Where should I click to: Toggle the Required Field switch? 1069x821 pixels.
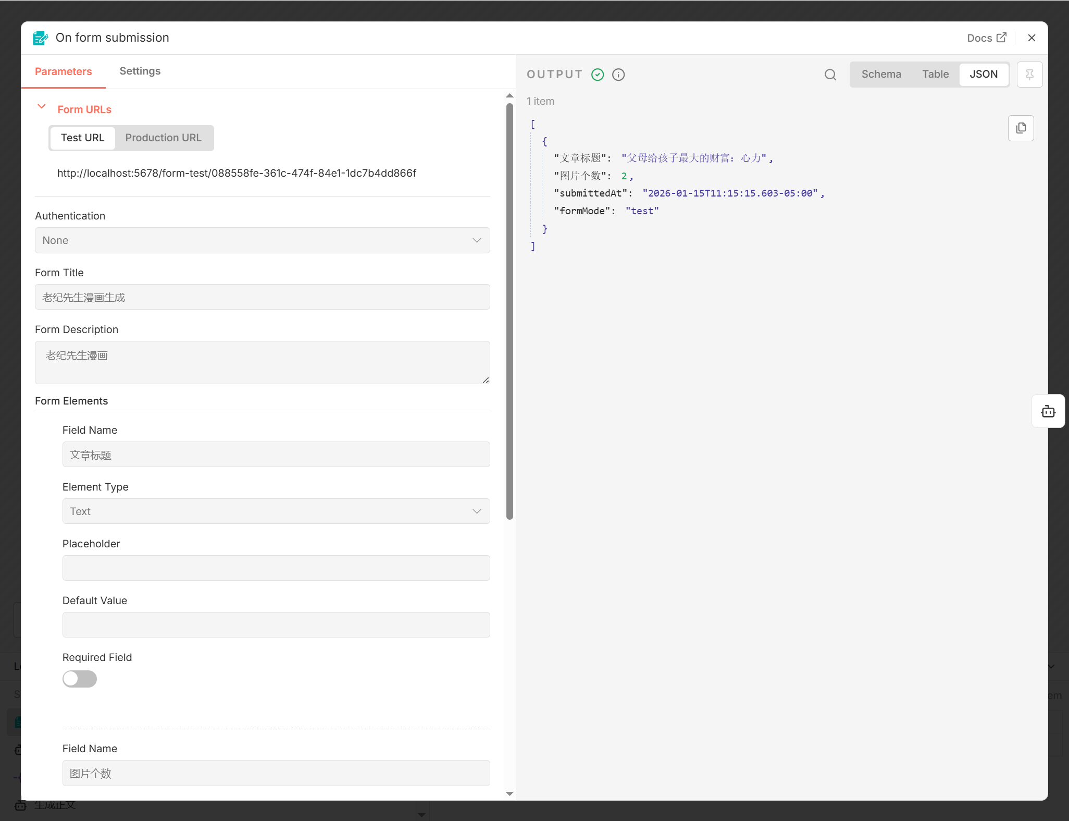click(80, 679)
